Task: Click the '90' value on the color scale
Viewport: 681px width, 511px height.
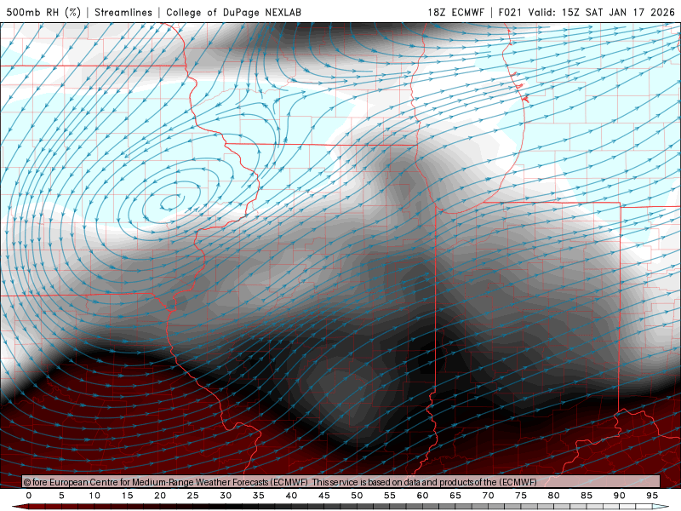Action: pos(620,496)
